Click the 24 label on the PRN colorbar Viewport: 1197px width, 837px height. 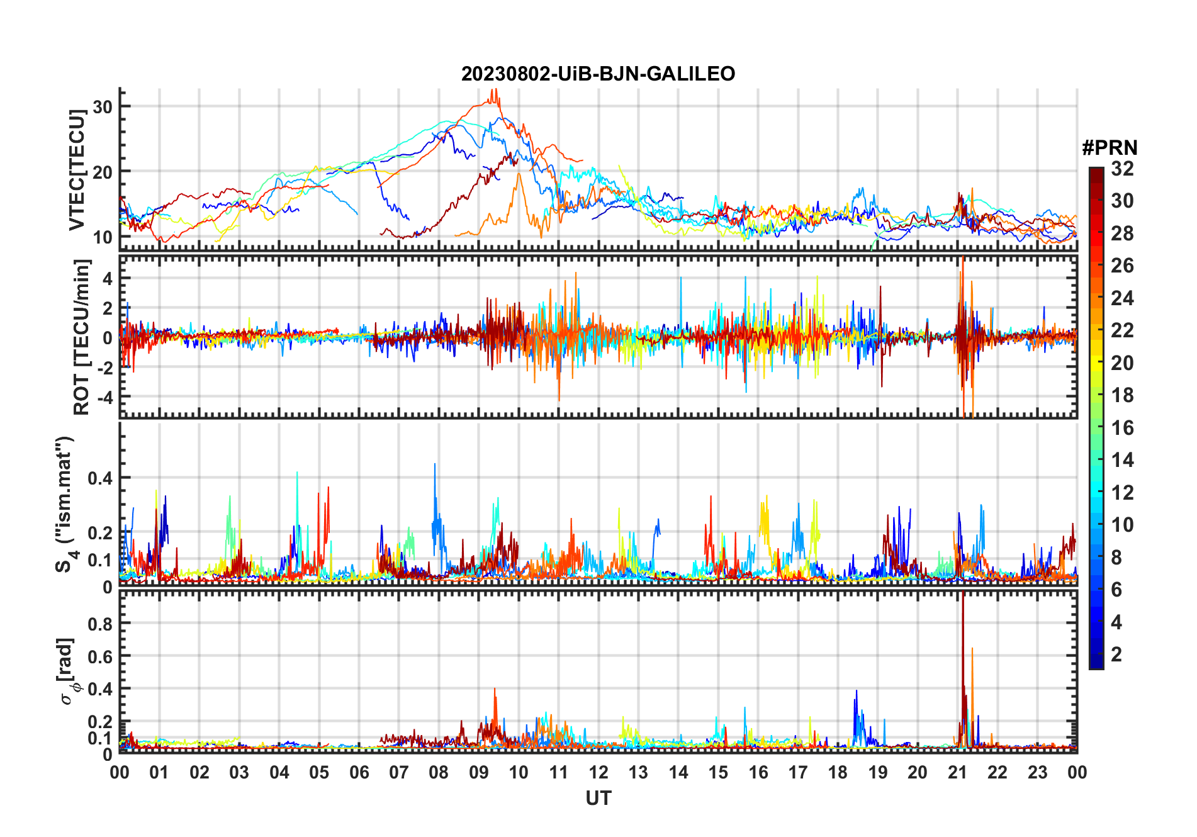1122,298
